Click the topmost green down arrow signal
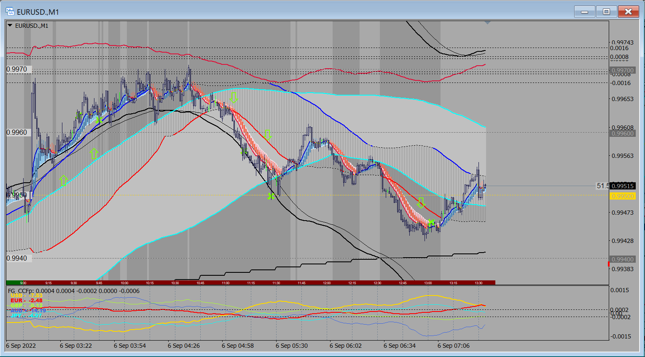This screenshot has width=645, height=357. pyautogui.click(x=234, y=98)
